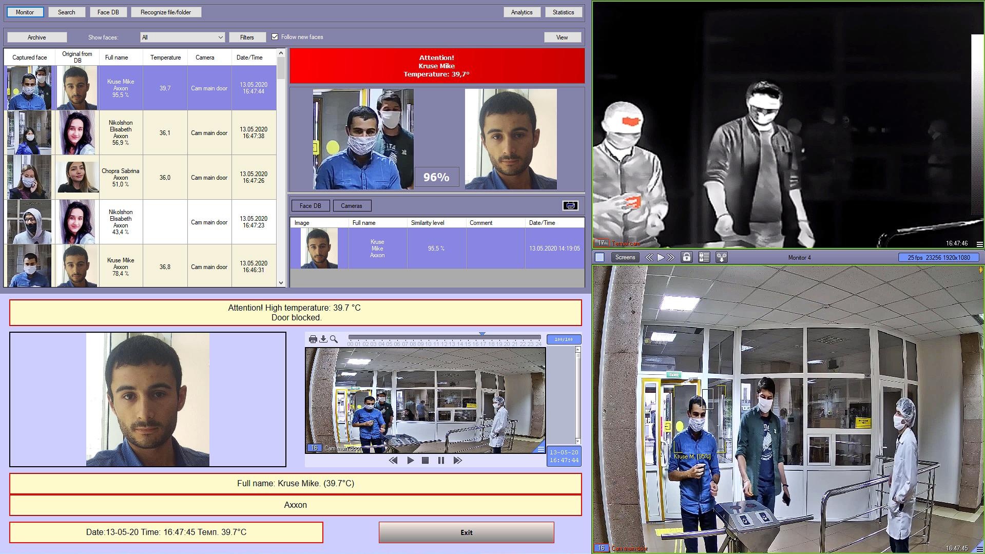Click the padlock icon in Monitor 4 toolbar
This screenshot has width=985, height=554.
tap(686, 257)
